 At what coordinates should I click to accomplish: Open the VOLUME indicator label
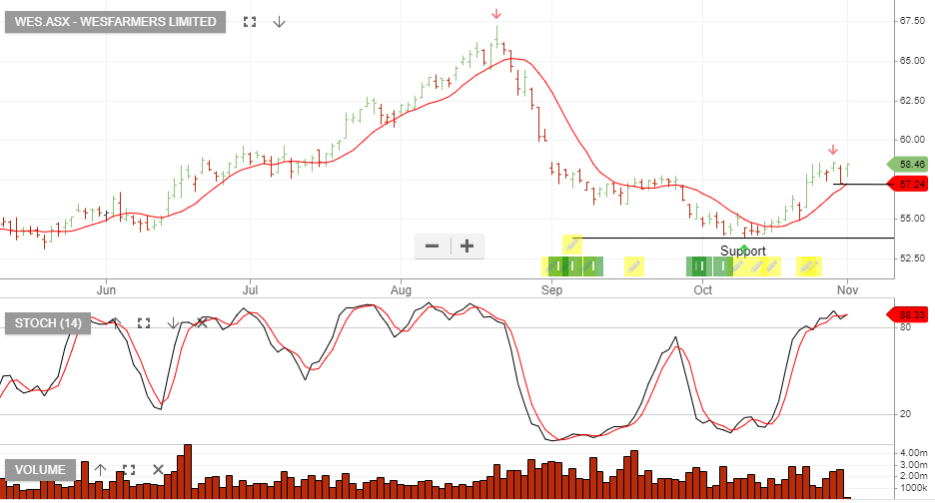40,470
